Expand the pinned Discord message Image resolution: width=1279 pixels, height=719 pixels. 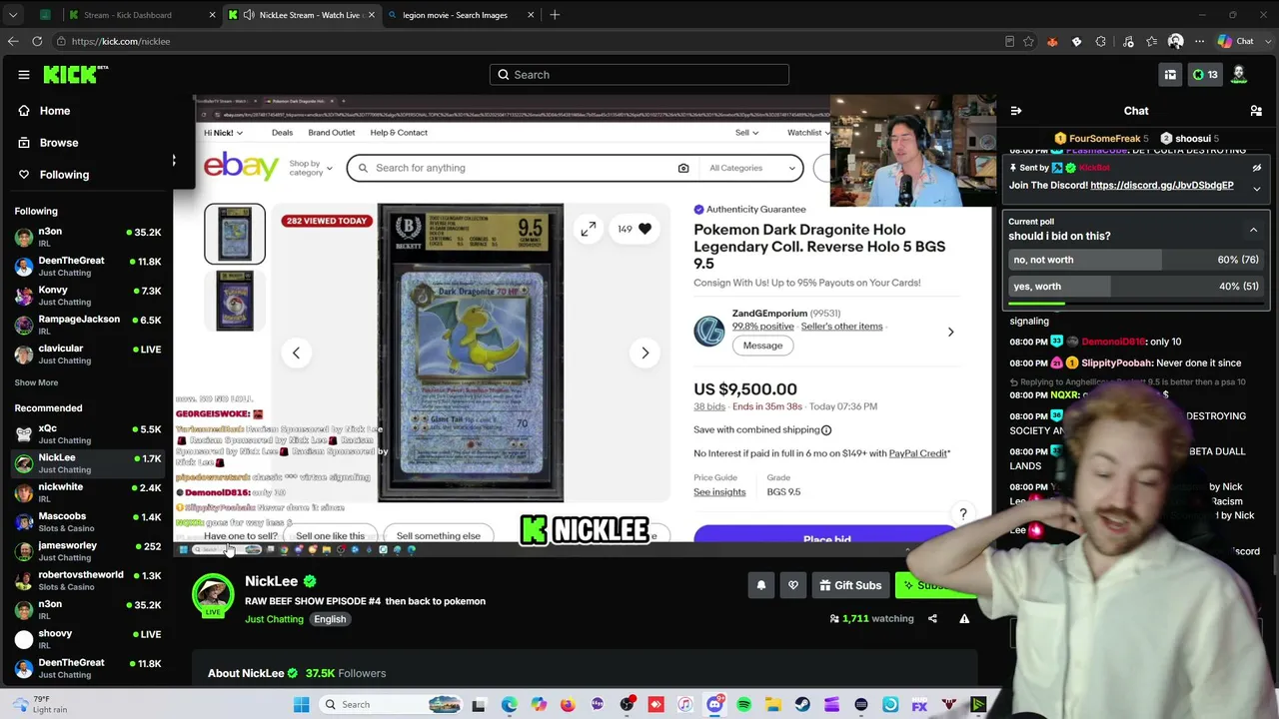click(x=1257, y=188)
